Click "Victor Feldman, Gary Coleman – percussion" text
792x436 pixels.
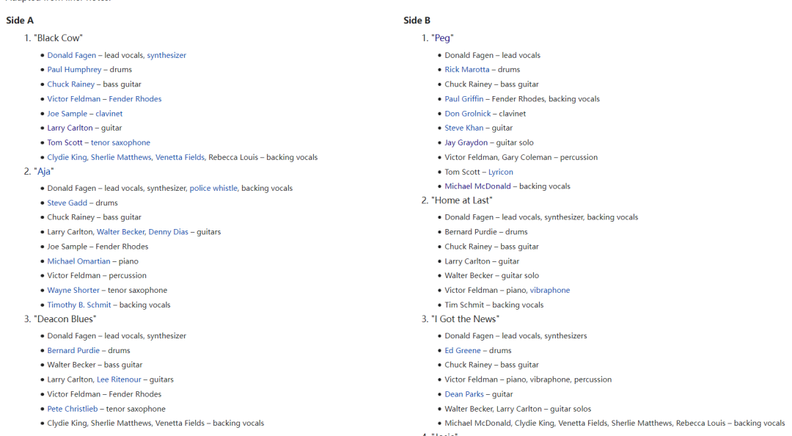coord(521,157)
